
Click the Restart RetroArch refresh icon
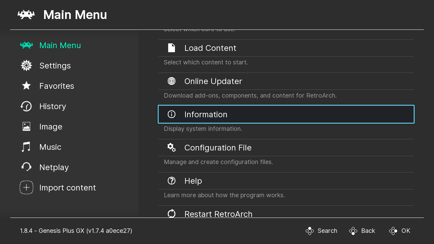click(x=172, y=213)
